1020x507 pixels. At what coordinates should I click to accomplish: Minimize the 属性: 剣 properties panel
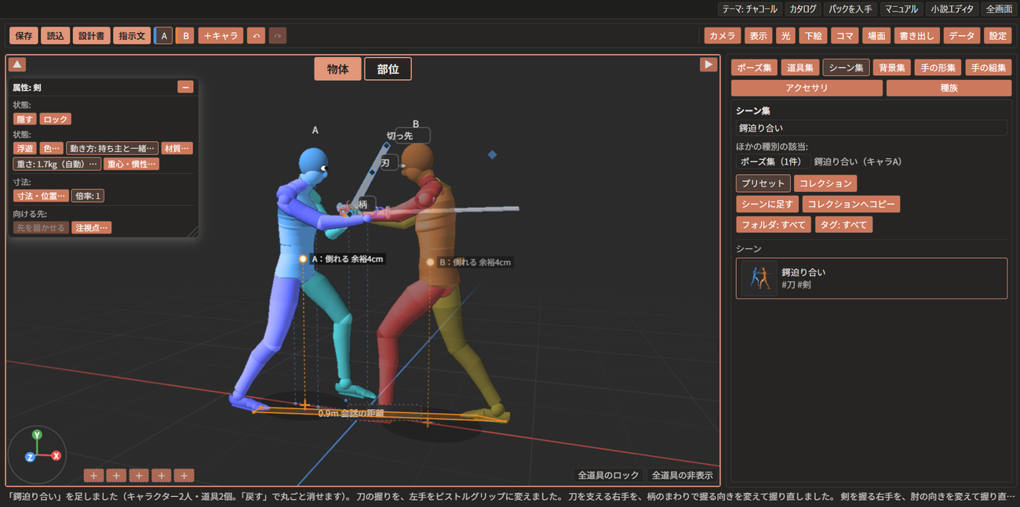(185, 87)
